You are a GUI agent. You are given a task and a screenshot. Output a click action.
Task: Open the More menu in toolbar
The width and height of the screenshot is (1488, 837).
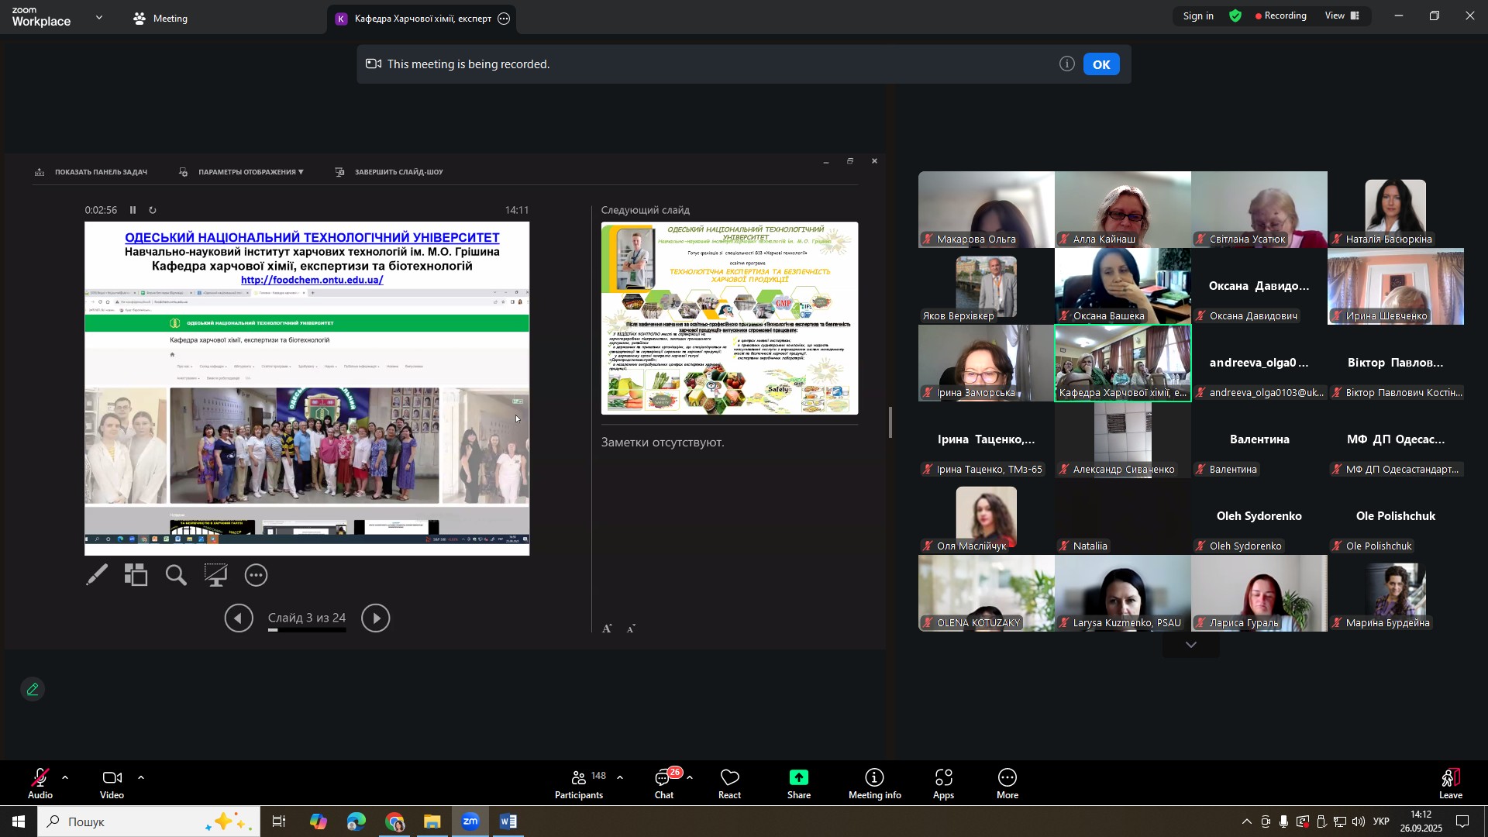click(1007, 779)
